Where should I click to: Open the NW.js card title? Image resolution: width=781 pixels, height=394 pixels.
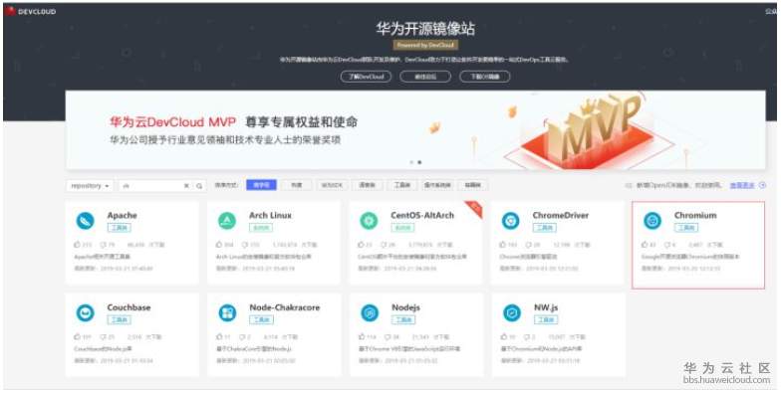545,307
